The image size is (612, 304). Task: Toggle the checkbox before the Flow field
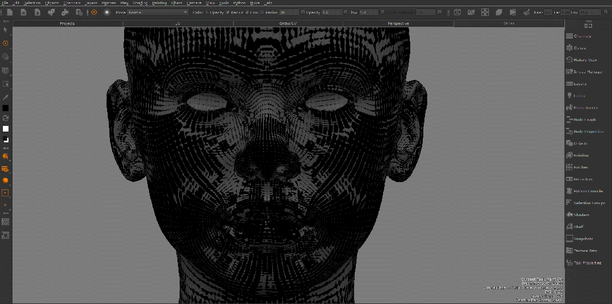346,12
